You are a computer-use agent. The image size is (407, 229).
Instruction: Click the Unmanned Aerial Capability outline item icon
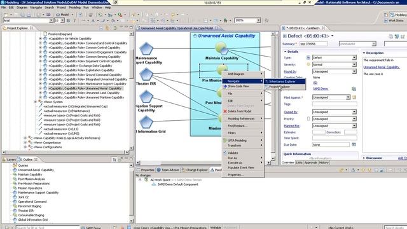pos(15,170)
